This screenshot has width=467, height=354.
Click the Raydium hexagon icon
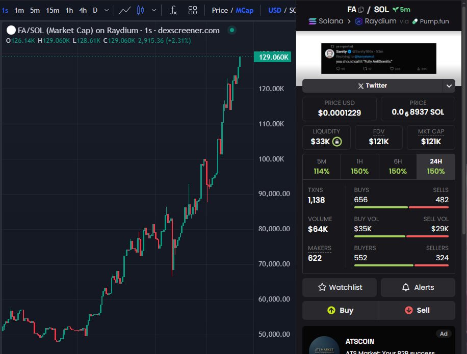point(359,21)
